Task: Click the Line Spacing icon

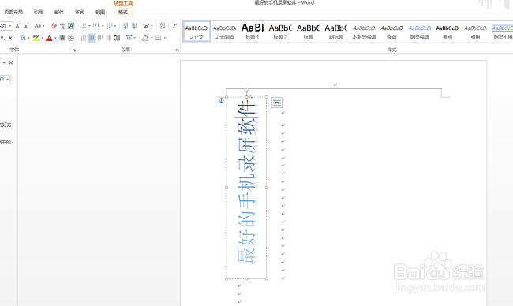Action: click(x=129, y=38)
